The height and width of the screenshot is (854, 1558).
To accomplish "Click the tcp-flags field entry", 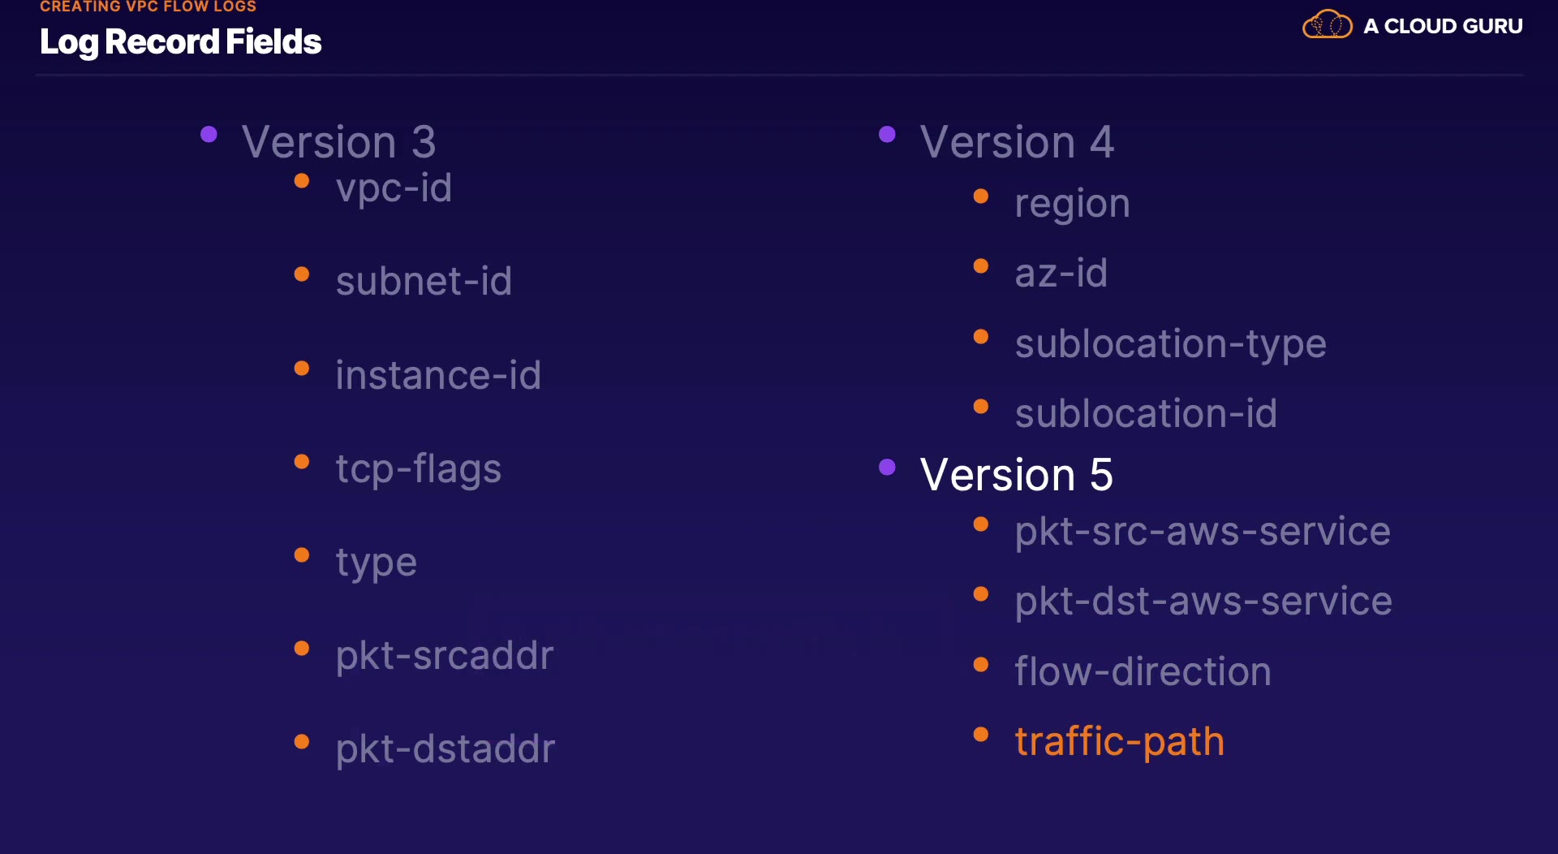I will tap(419, 469).
